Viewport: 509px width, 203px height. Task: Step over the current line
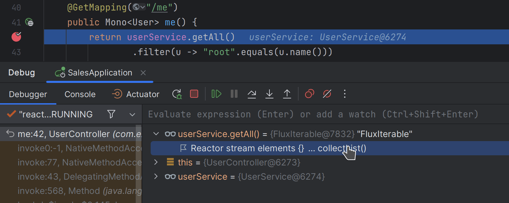click(251, 94)
